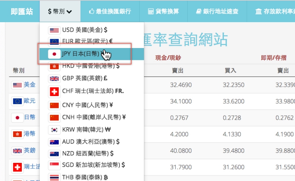This screenshot has height=181, width=295.
Task: Select THB 泰國(泰銖) option
Action: coord(92,177)
